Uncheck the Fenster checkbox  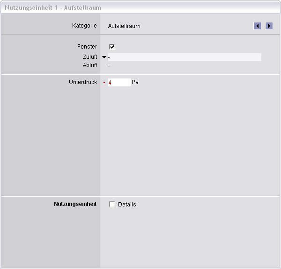tap(112, 47)
